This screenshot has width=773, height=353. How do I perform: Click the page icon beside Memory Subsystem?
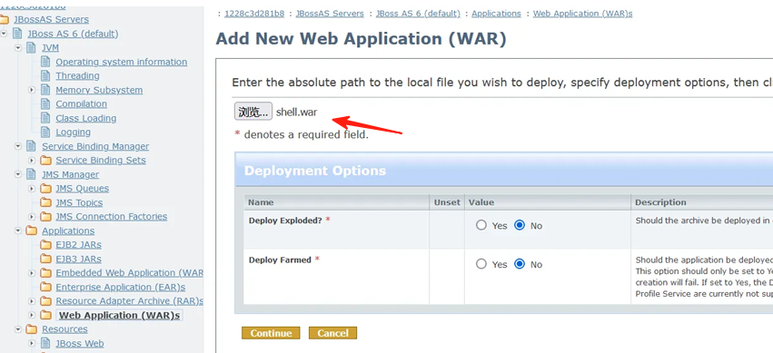45,90
